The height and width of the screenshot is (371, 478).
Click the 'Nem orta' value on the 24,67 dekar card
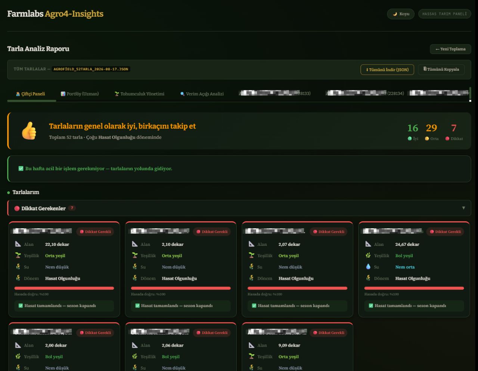[x=405, y=267]
